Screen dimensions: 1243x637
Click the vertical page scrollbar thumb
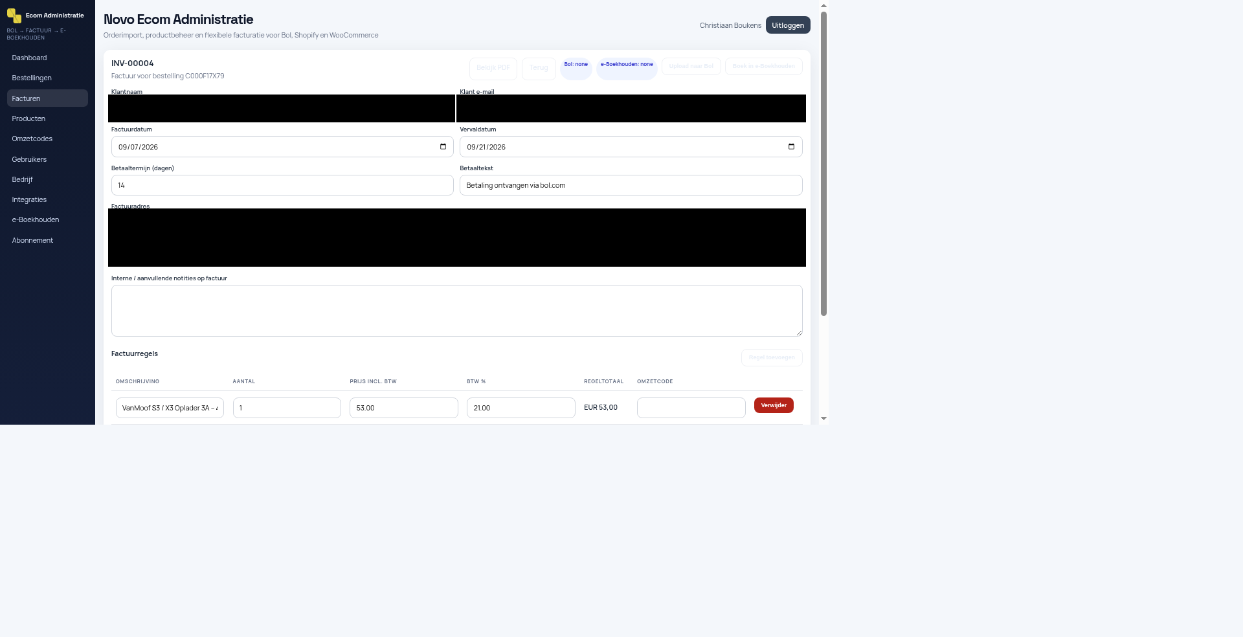pyautogui.click(x=823, y=163)
